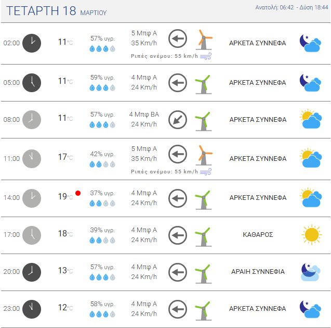Image resolution: width=331 pixels, height=328 pixels.
Task: Click the 11:00 gust text Ριπές ανέμου 55 km/h
Action: [164, 171]
